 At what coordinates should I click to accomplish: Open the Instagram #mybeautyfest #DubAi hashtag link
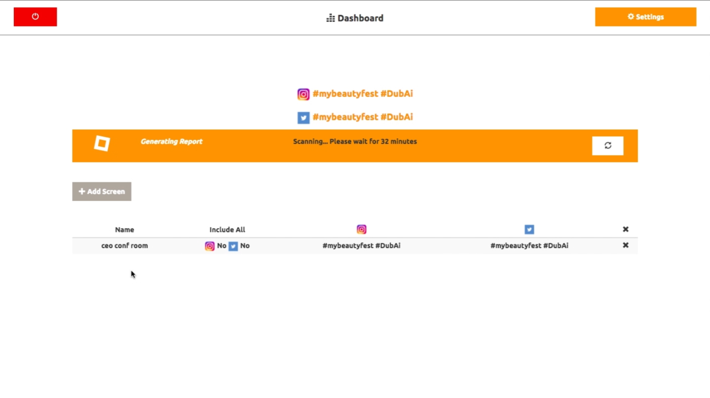click(x=362, y=94)
